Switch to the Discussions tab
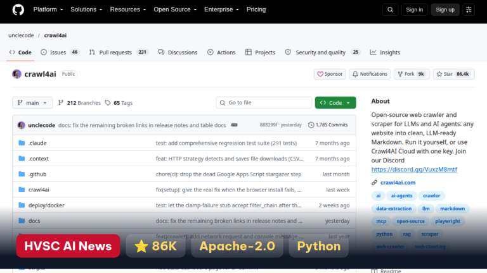Viewport: 487px width, 273px height. [x=178, y=52]
